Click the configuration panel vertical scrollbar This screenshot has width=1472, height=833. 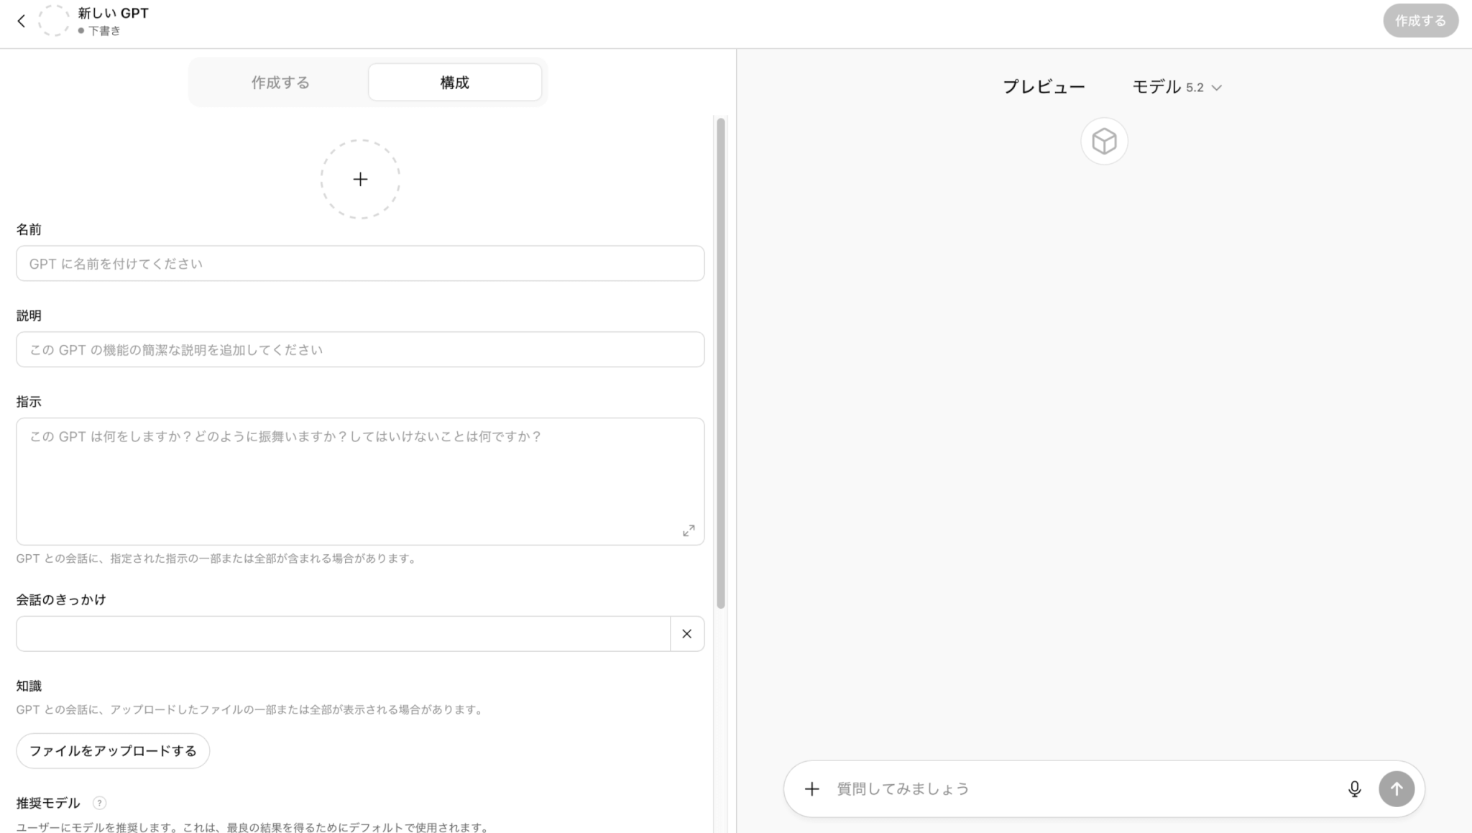[x=721, y=363]
